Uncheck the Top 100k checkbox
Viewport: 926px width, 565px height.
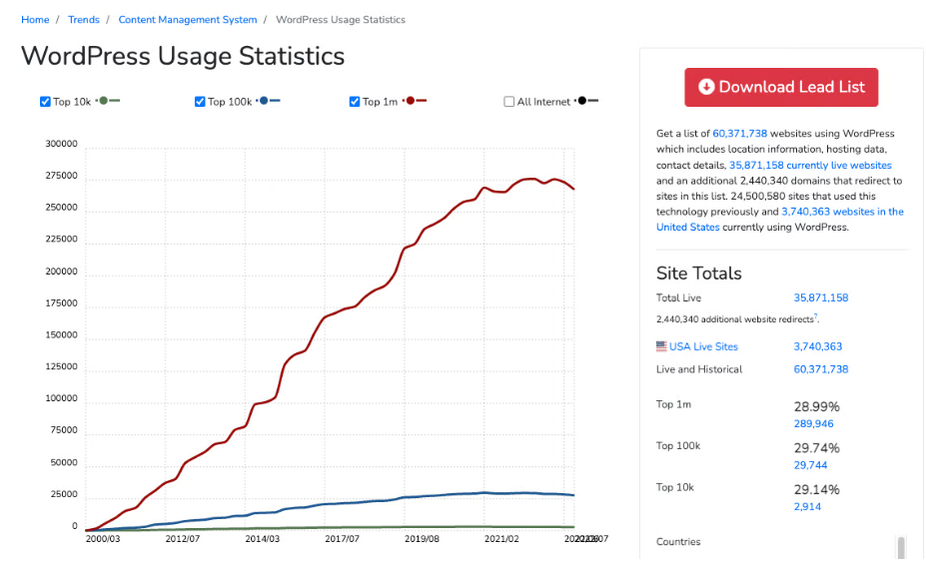[200, 102]
